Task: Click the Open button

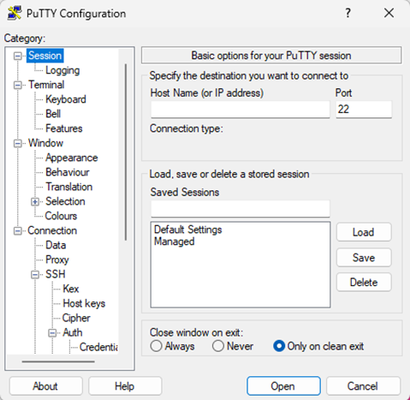Action: pos(283,386)
